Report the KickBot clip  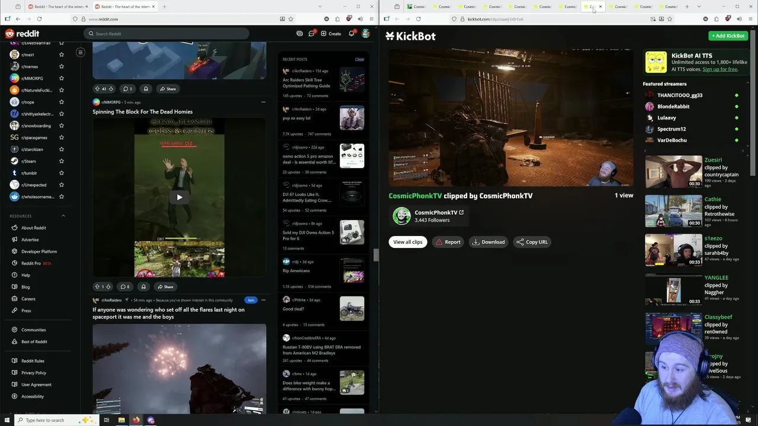click(448, 242)
